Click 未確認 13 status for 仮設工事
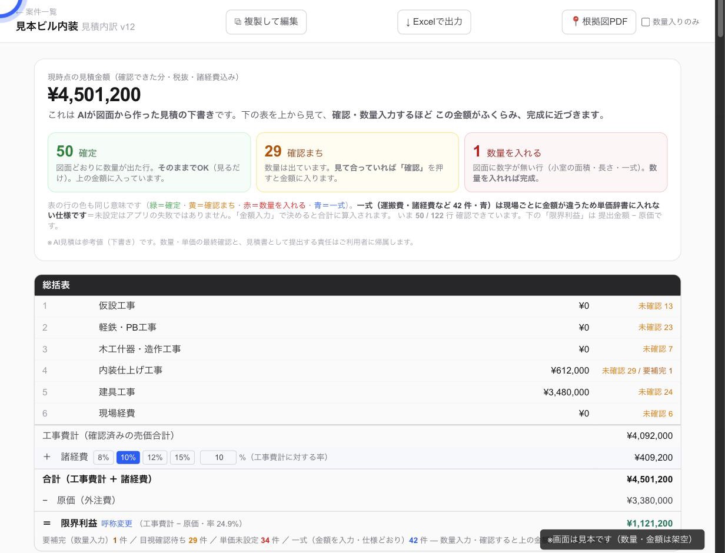 655,306
